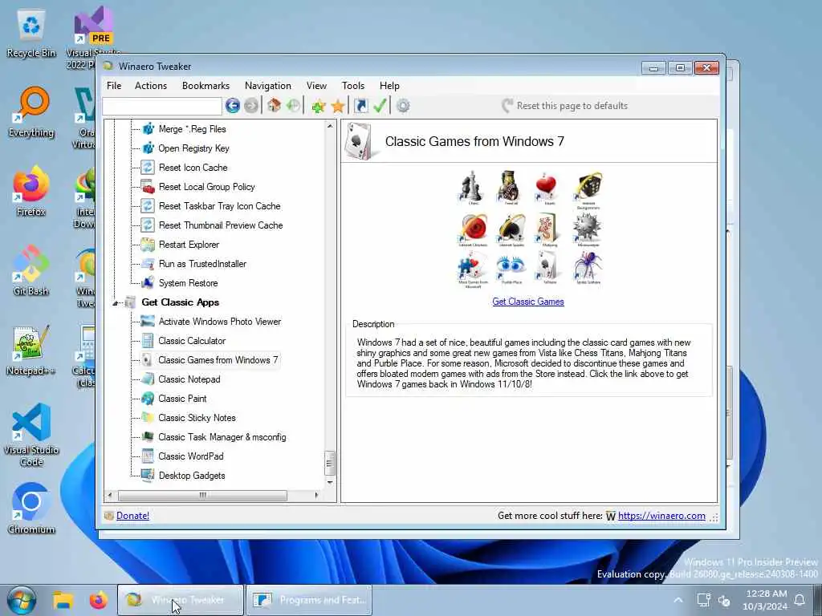
Task: Click the Chromium desktop shortcut
Action: point(31,508)
